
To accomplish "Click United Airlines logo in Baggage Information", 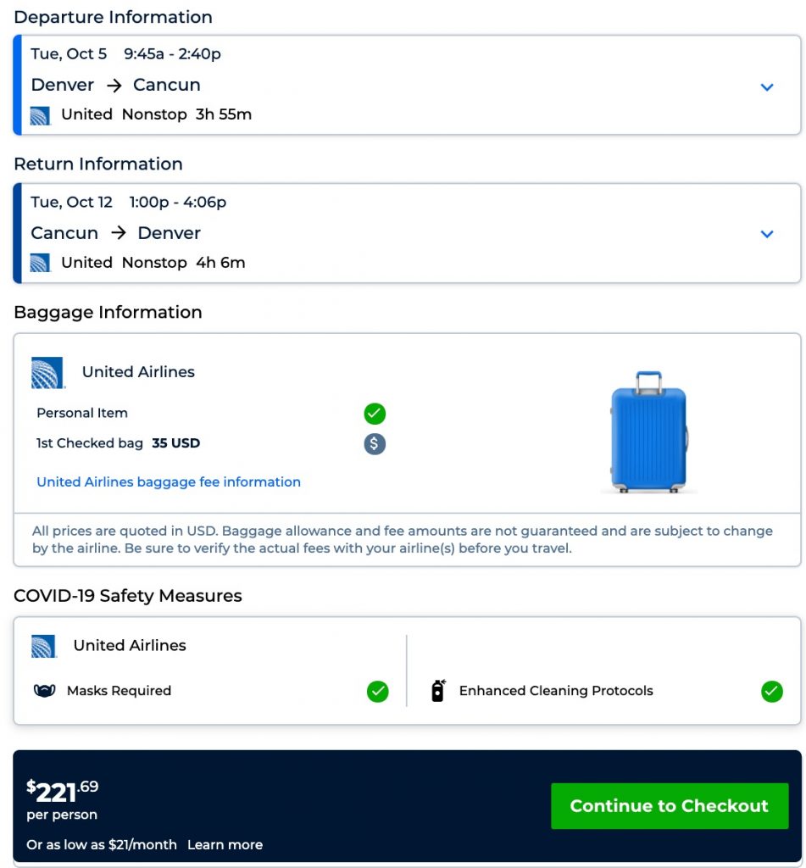I will (48, 373).
